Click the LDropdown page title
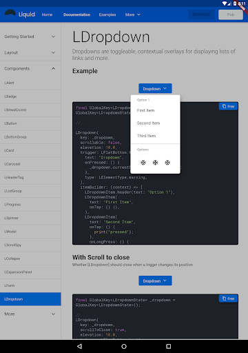Screen dimensions: 248x353 111,37
